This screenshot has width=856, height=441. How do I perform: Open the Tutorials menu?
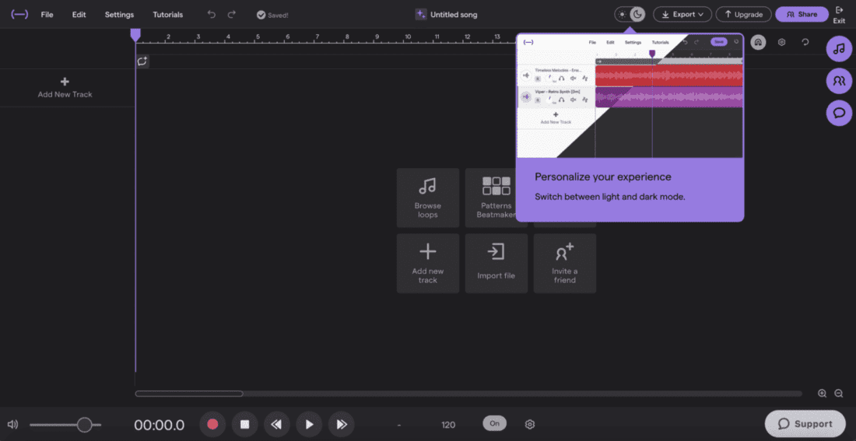[167, 15]
